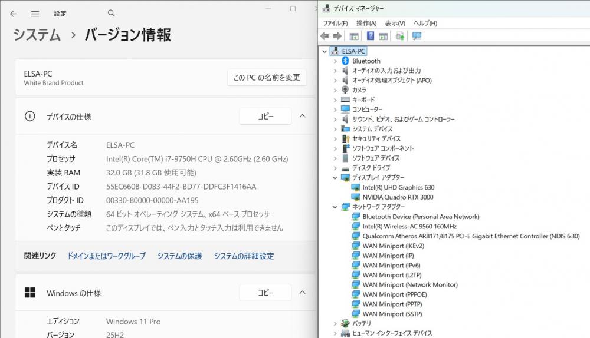The width and height of the screenshot is (590, 338).
Task: Select the NVIDIA Quadro RTX 3000 device
Action: 398,197
